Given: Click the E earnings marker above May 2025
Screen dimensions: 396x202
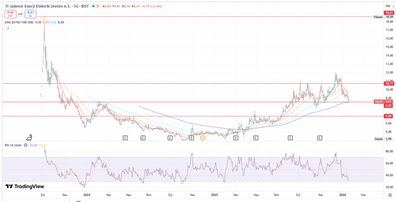Looking at the screenshot, I should point(256,138).
